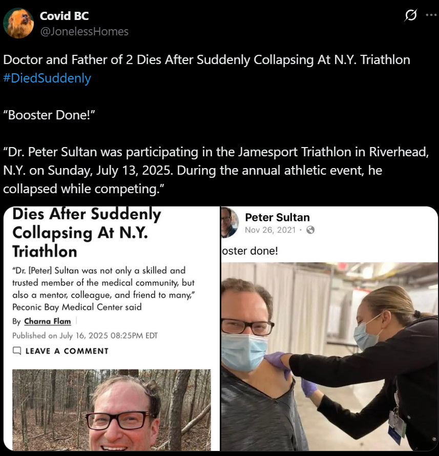Open Peter Sultan's Facebook profile picture
The height and width of the screenshot is (456, 439).
(x=229, y=222)
